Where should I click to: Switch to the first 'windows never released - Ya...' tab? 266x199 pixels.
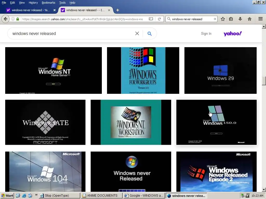(31, 10)
